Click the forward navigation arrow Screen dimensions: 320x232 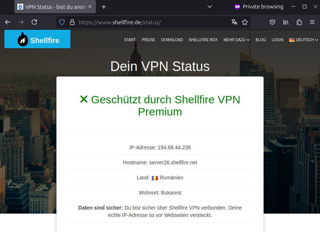click(21, 22)
